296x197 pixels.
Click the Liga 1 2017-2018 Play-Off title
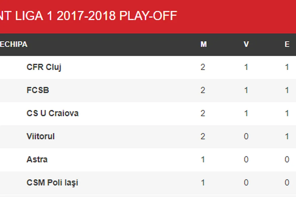pyautogui.click(x=89, y=16)
